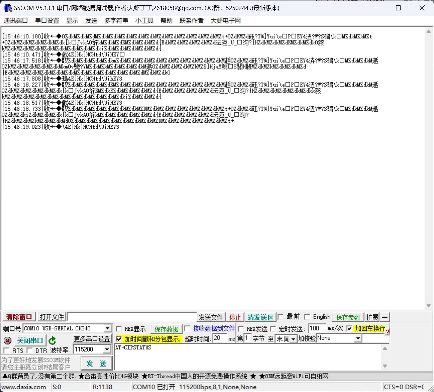Click the green refresh port icon
434x392 pixels.
point(52,341)
